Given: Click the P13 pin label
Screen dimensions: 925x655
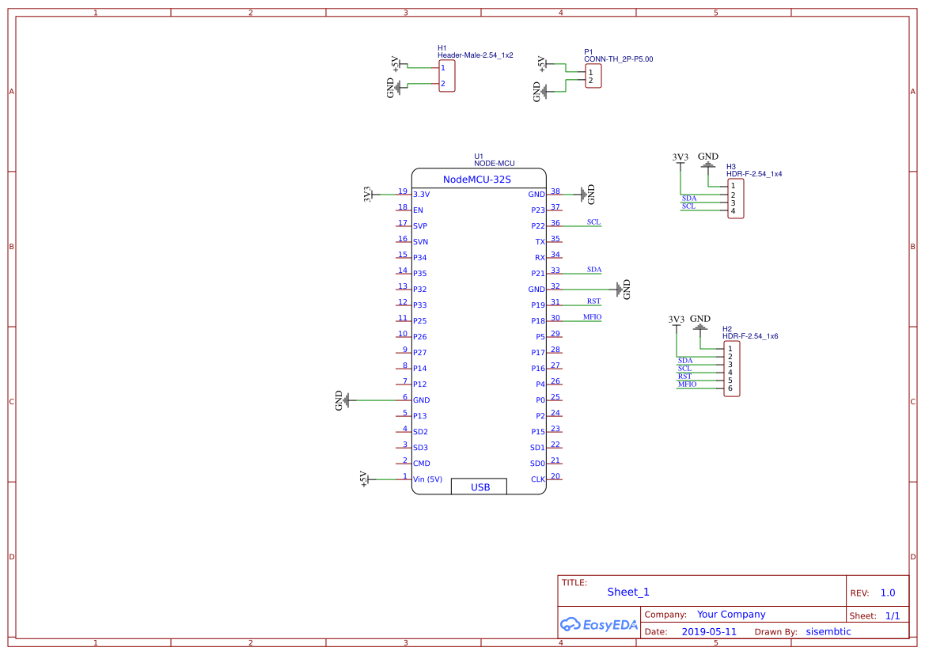Looking at the screenshot, I should click(x=419, y=415).
